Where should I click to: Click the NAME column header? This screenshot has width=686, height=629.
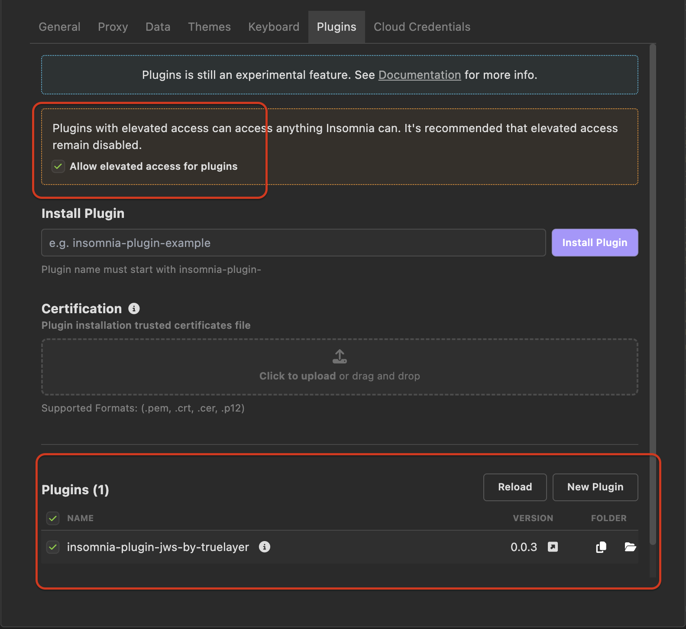point(80,518)
